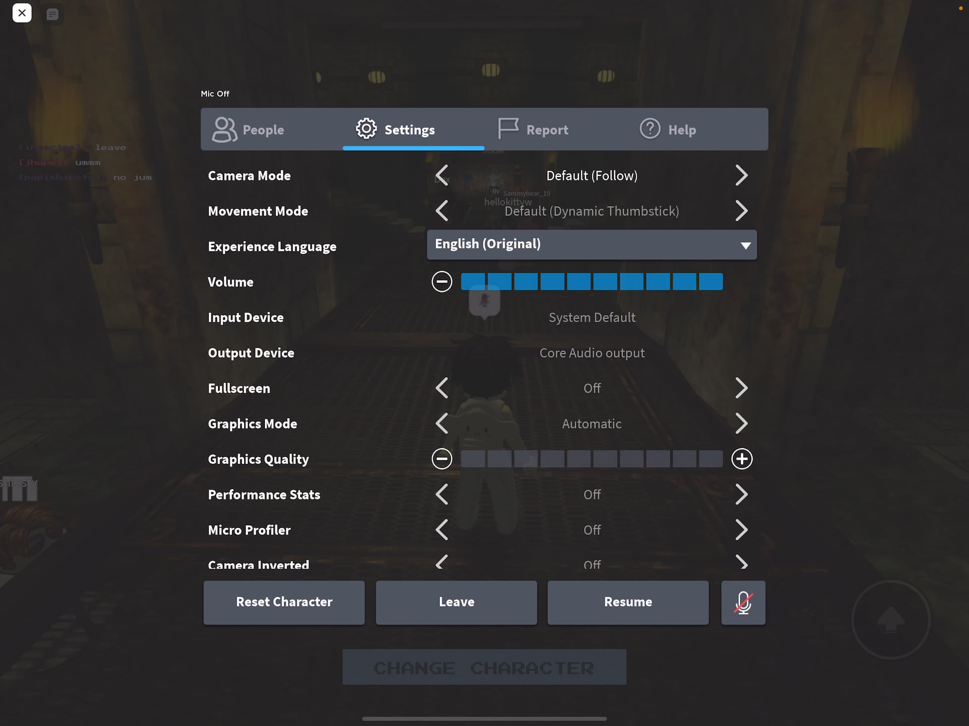The height and width of the screenshot is (726, 969).
Task: Select previous Movement Mode
Action: 442,211
